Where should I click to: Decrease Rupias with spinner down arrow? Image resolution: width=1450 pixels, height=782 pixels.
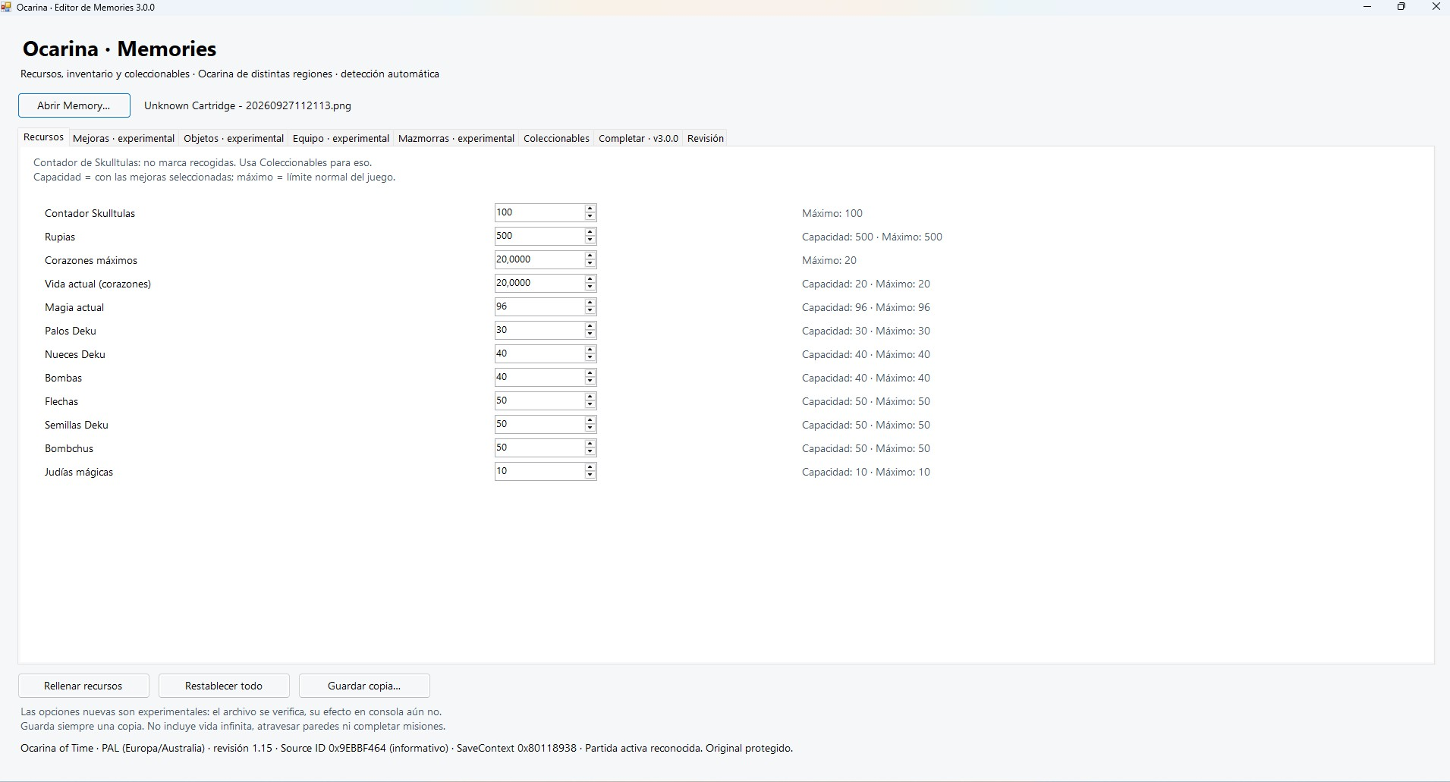pyautogui.click(x=590, y=240)
